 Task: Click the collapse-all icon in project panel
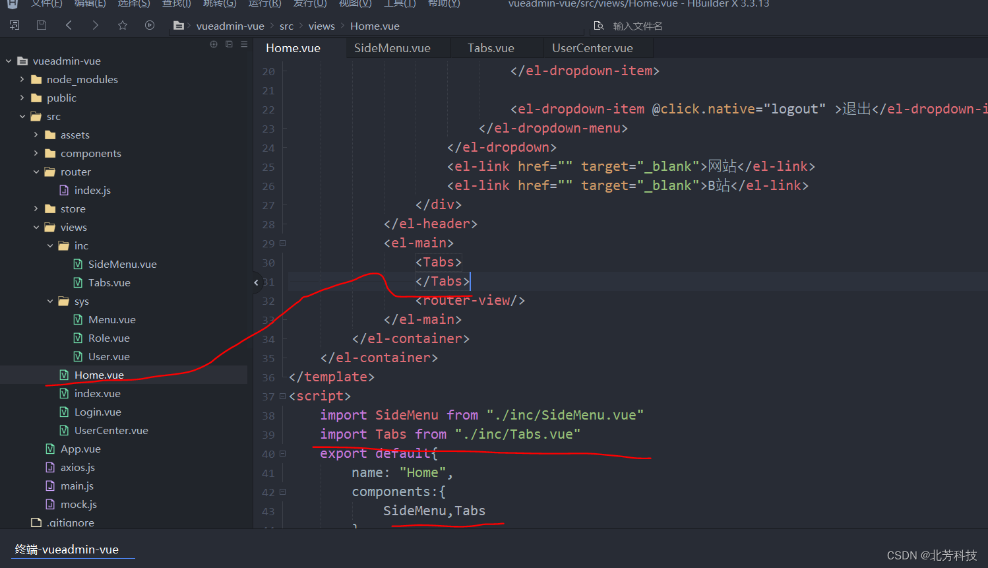(x=229, y=44)
